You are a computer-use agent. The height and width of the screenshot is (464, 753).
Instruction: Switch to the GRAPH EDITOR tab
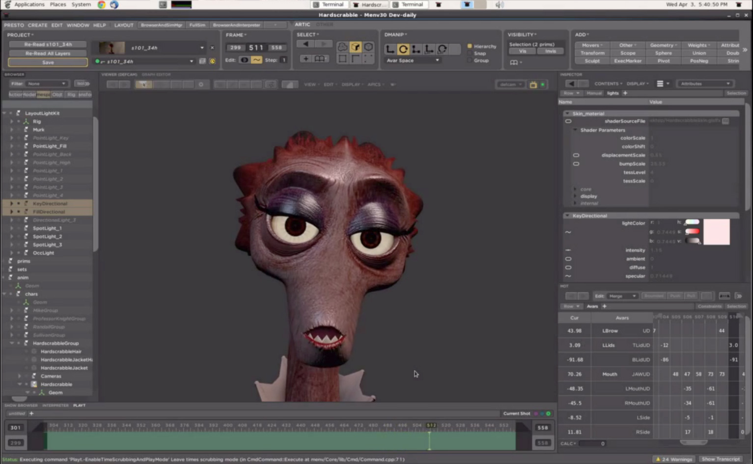click(156, 74)
